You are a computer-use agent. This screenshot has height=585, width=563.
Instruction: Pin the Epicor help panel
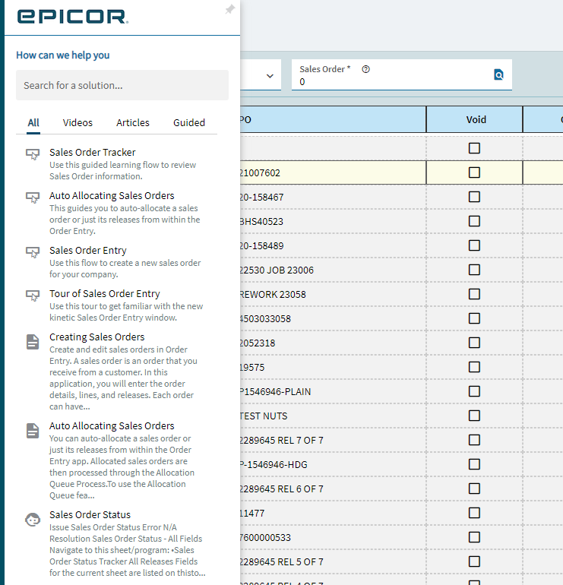click(229, 9)
